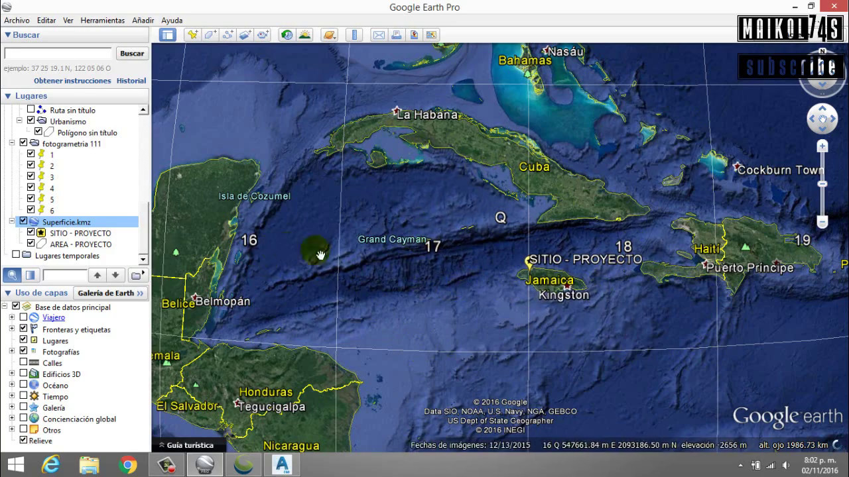The width and height of the screenshot is (849, 477).
Task: Open the planet switcher (Saturn icon)
Action: [x=330, y=34]
